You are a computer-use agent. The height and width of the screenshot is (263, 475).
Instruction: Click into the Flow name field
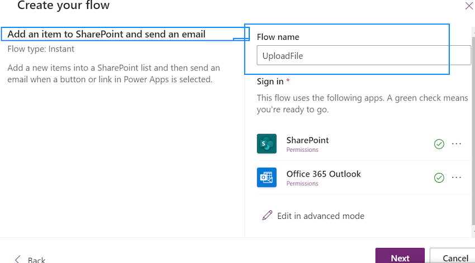(364, 55)
